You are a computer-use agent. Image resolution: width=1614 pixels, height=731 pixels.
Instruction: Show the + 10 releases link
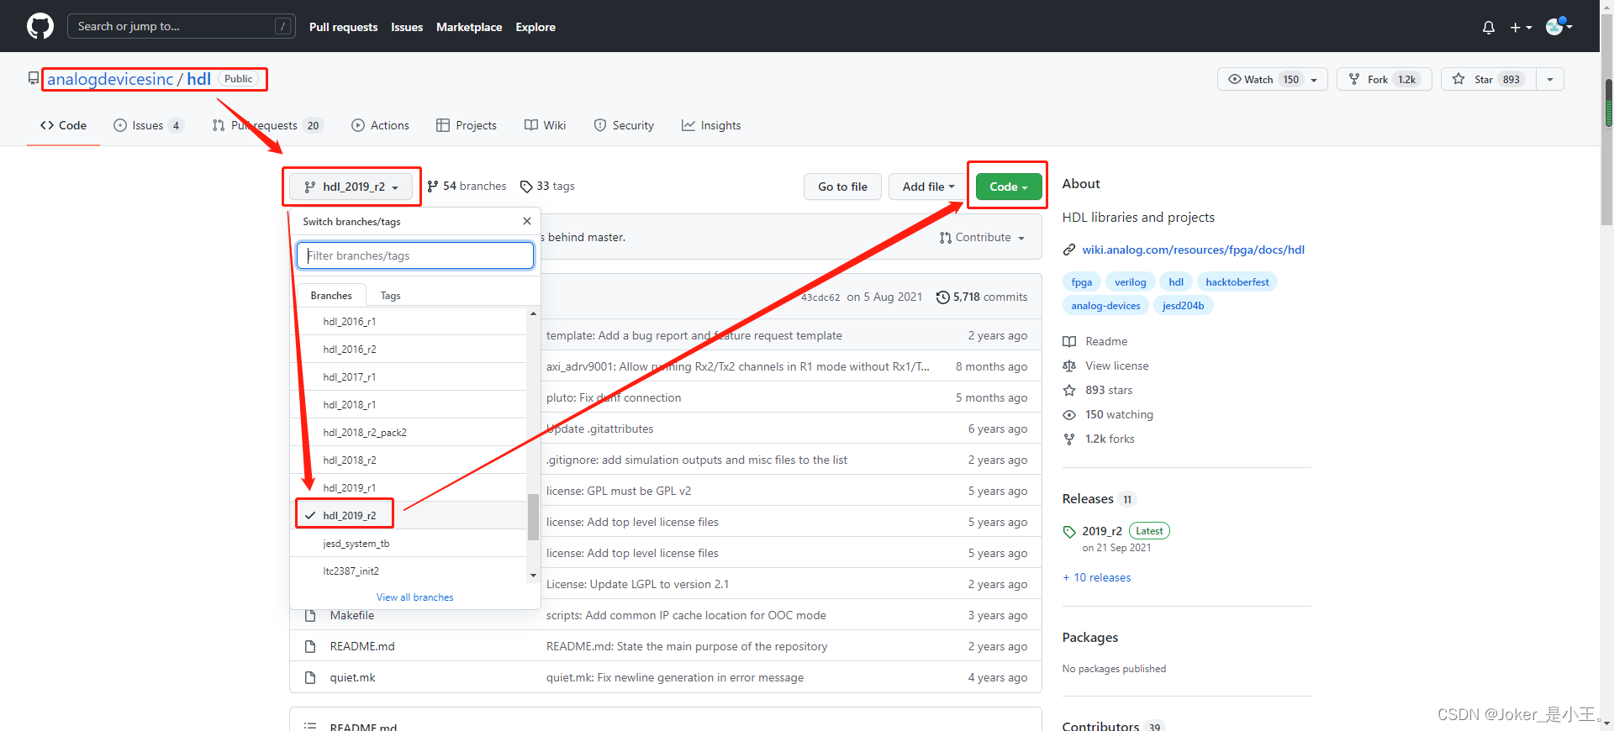(1097, 577)
